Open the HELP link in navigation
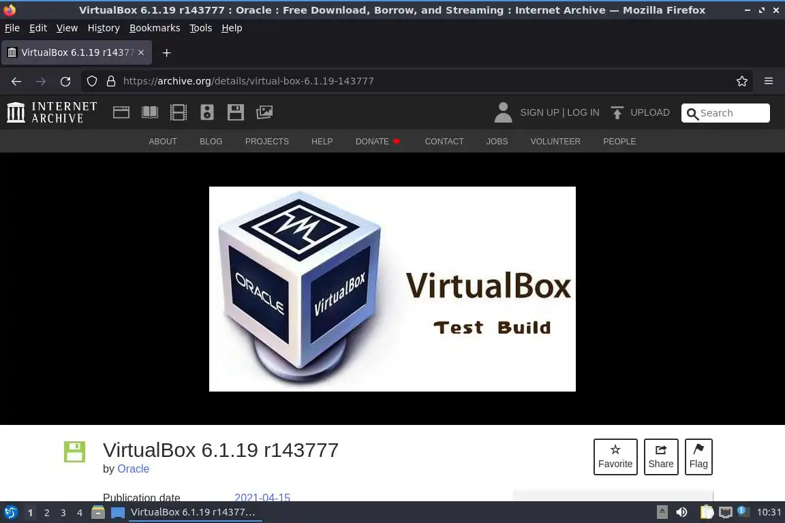The height and width of the screenshot is (523, 785). (322, 142)
